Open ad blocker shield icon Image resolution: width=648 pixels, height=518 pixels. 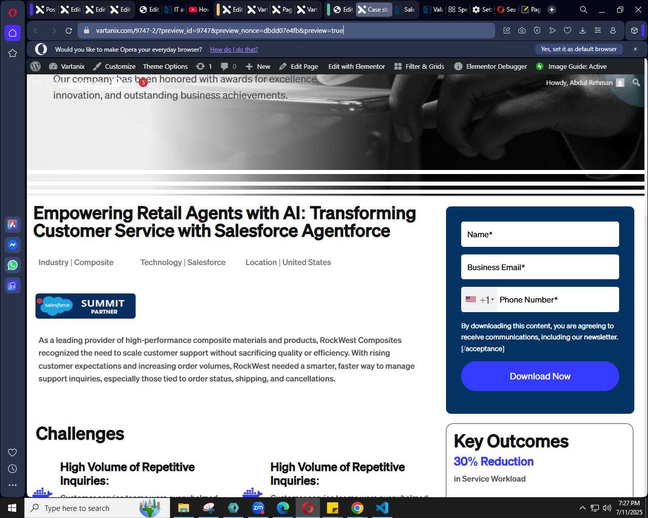pos(537,31)
